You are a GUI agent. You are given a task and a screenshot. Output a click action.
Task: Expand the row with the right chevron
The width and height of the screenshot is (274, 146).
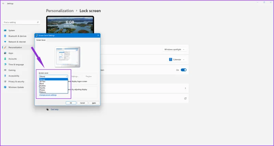coord(185,88)
